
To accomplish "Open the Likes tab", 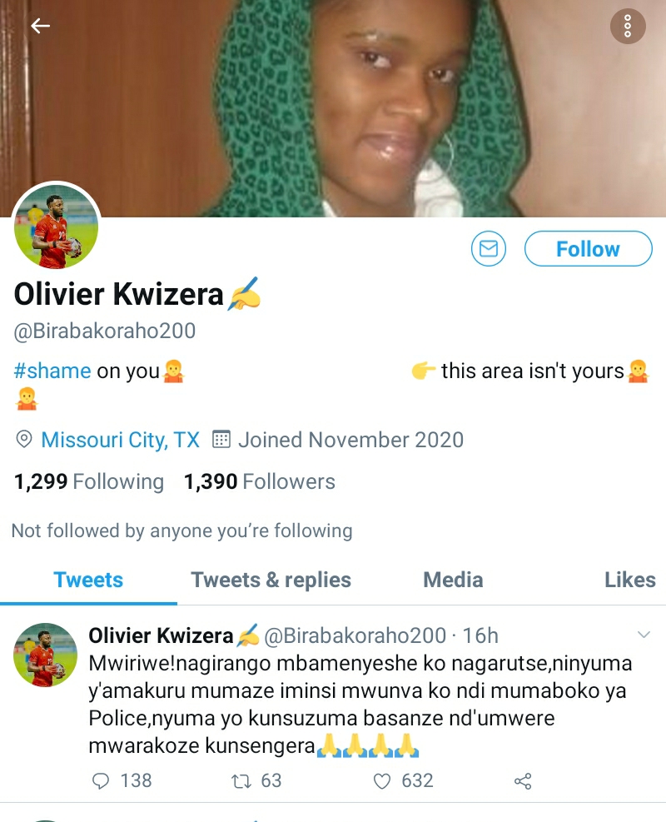I will point(629,580).
